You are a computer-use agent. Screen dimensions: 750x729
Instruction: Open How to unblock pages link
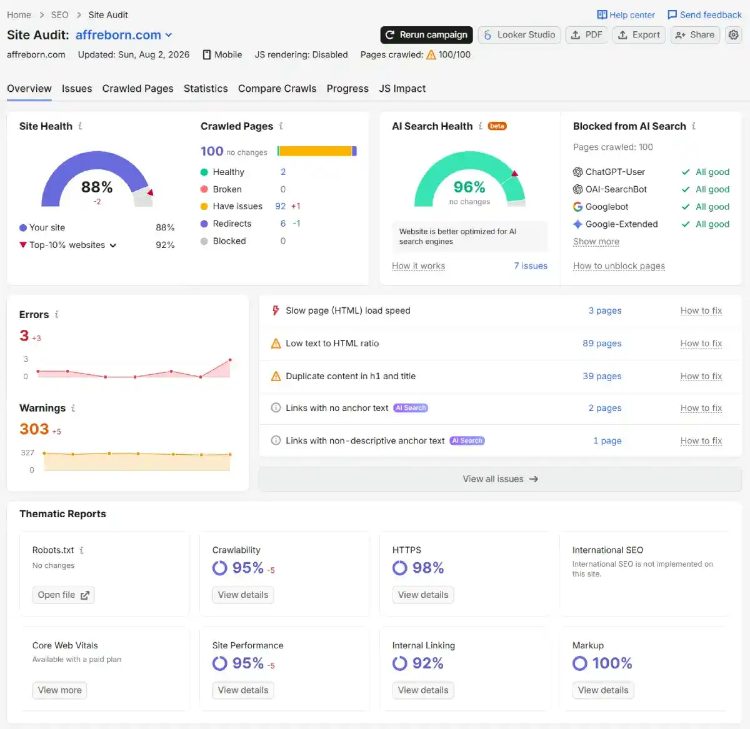619,266
